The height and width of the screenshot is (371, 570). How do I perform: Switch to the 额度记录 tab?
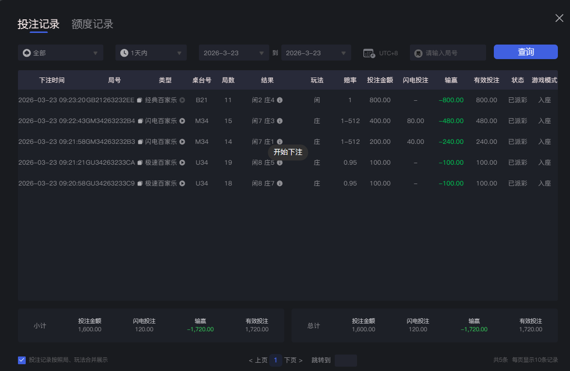coord(92,24)
